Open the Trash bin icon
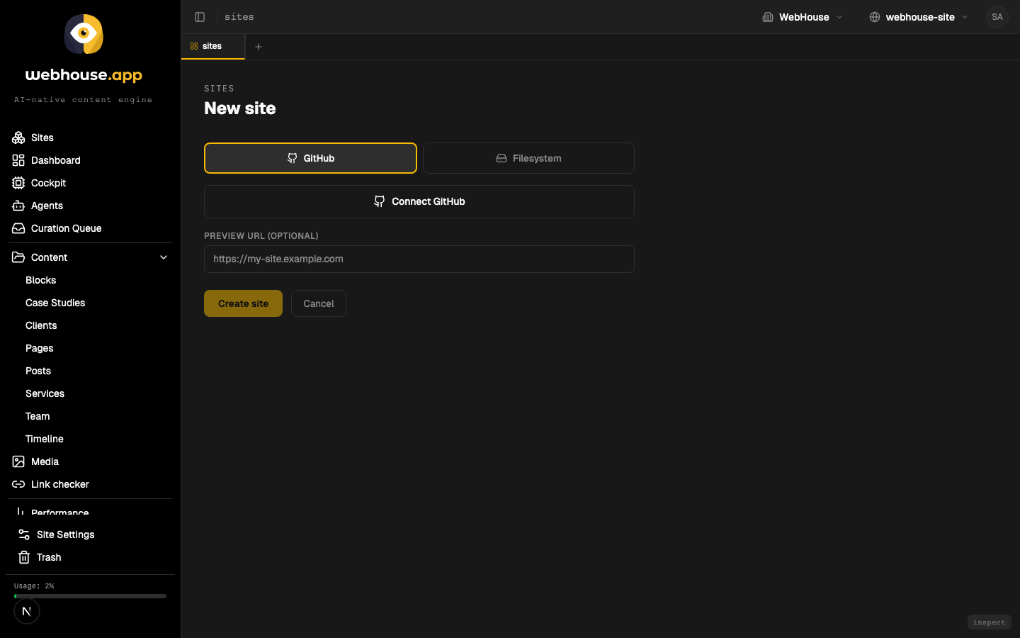The image size is (1020, 638). pyautogui.click(x=24, y=557)
